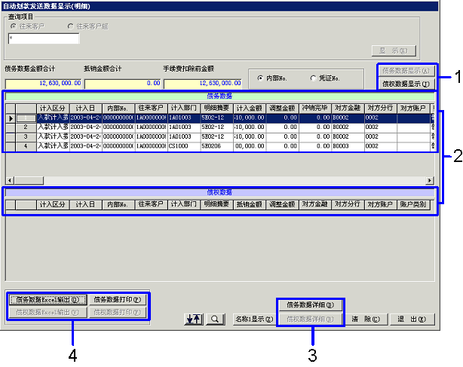
Task: Click the 债务数据金额合计 value field
Action: [43, 84]
